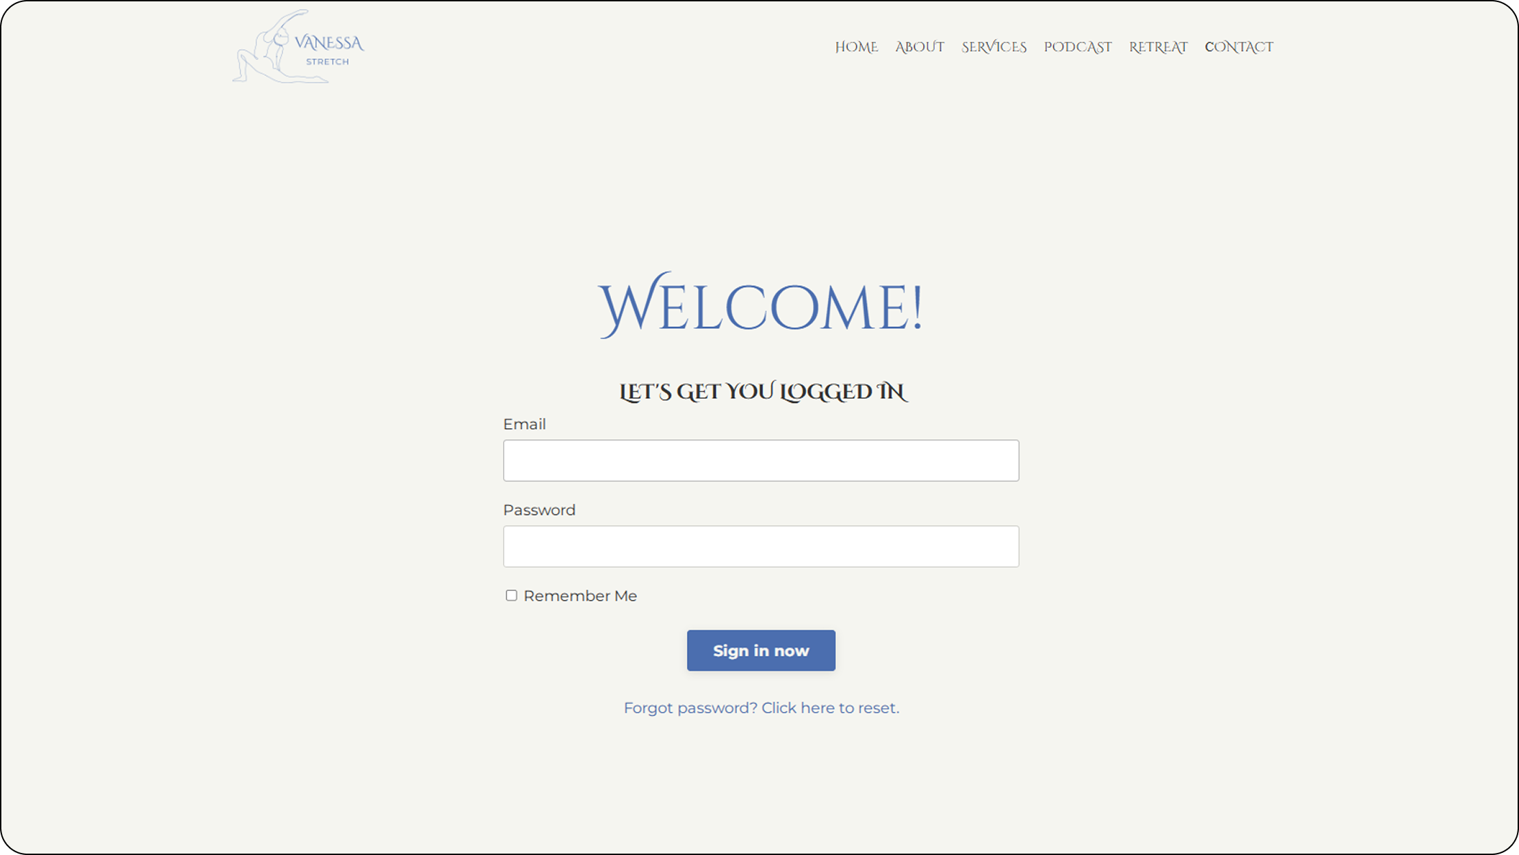Click the Vanessa logo wordmark

pos(329,43)
